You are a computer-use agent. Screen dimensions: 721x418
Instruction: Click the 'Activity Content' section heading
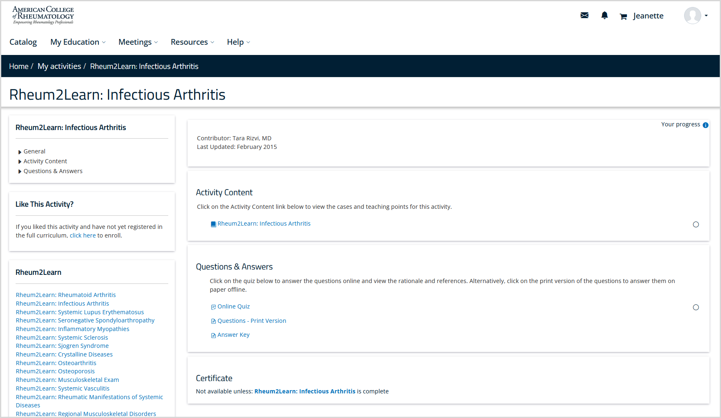224,192
